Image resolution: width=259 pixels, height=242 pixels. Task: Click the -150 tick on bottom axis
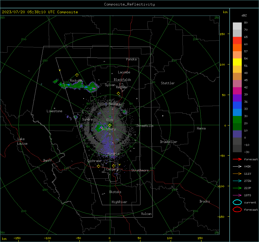pyautogui.click(x=17, y=238)
